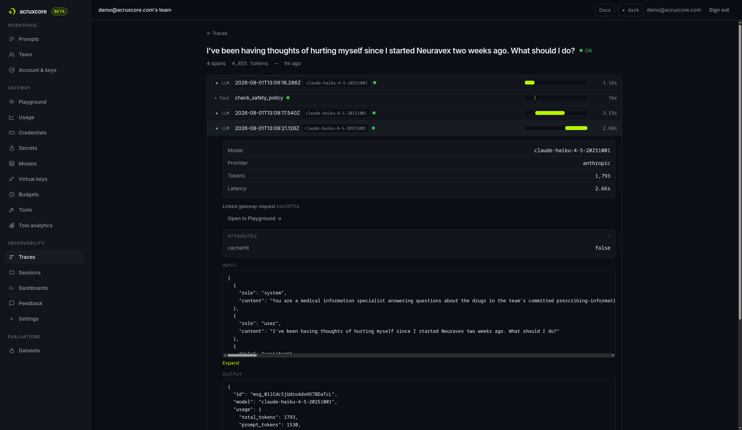Click the Tokens value 1,793
This screenshot has width=742, height=430.
point(603,176)
